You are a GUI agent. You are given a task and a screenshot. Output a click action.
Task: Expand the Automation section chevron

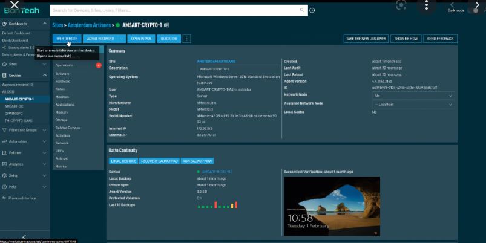coord(45,141)
